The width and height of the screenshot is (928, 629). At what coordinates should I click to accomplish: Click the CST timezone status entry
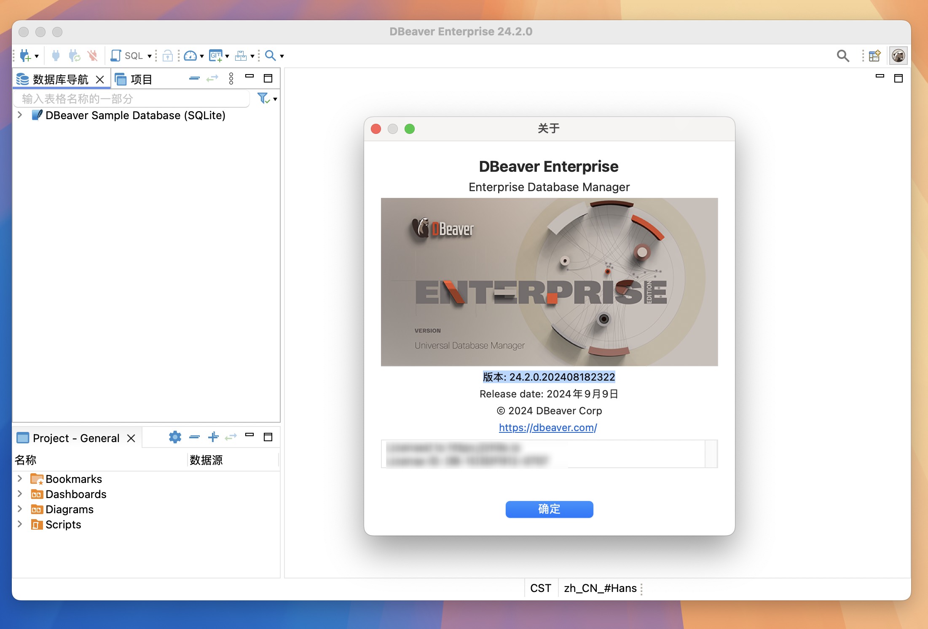click(x=541, y=588)
